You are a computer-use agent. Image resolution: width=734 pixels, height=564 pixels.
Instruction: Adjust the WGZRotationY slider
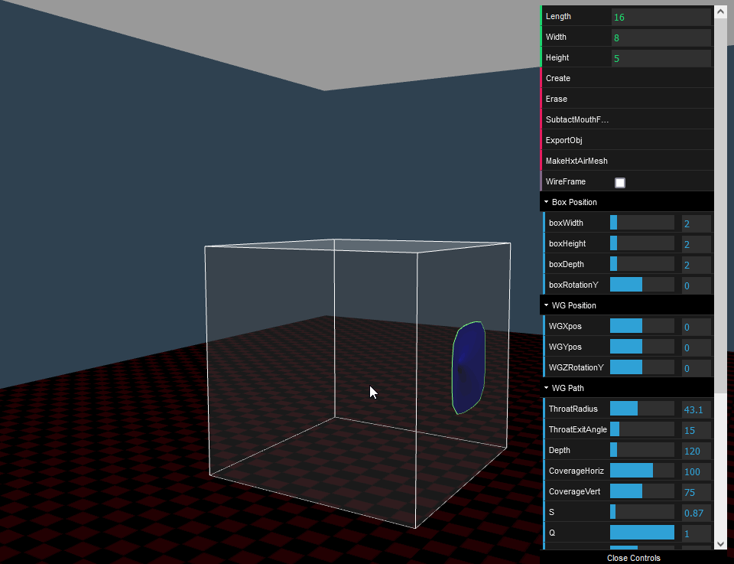pyautogui.click(x=641, y=367)
